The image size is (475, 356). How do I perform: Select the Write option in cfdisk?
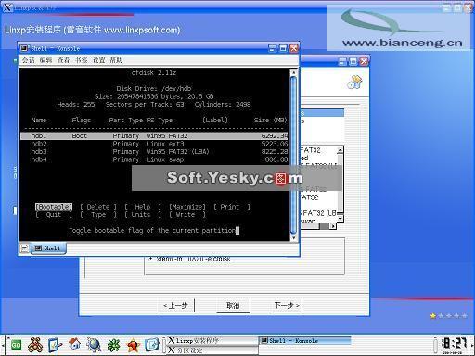click(x=187, y=215)
